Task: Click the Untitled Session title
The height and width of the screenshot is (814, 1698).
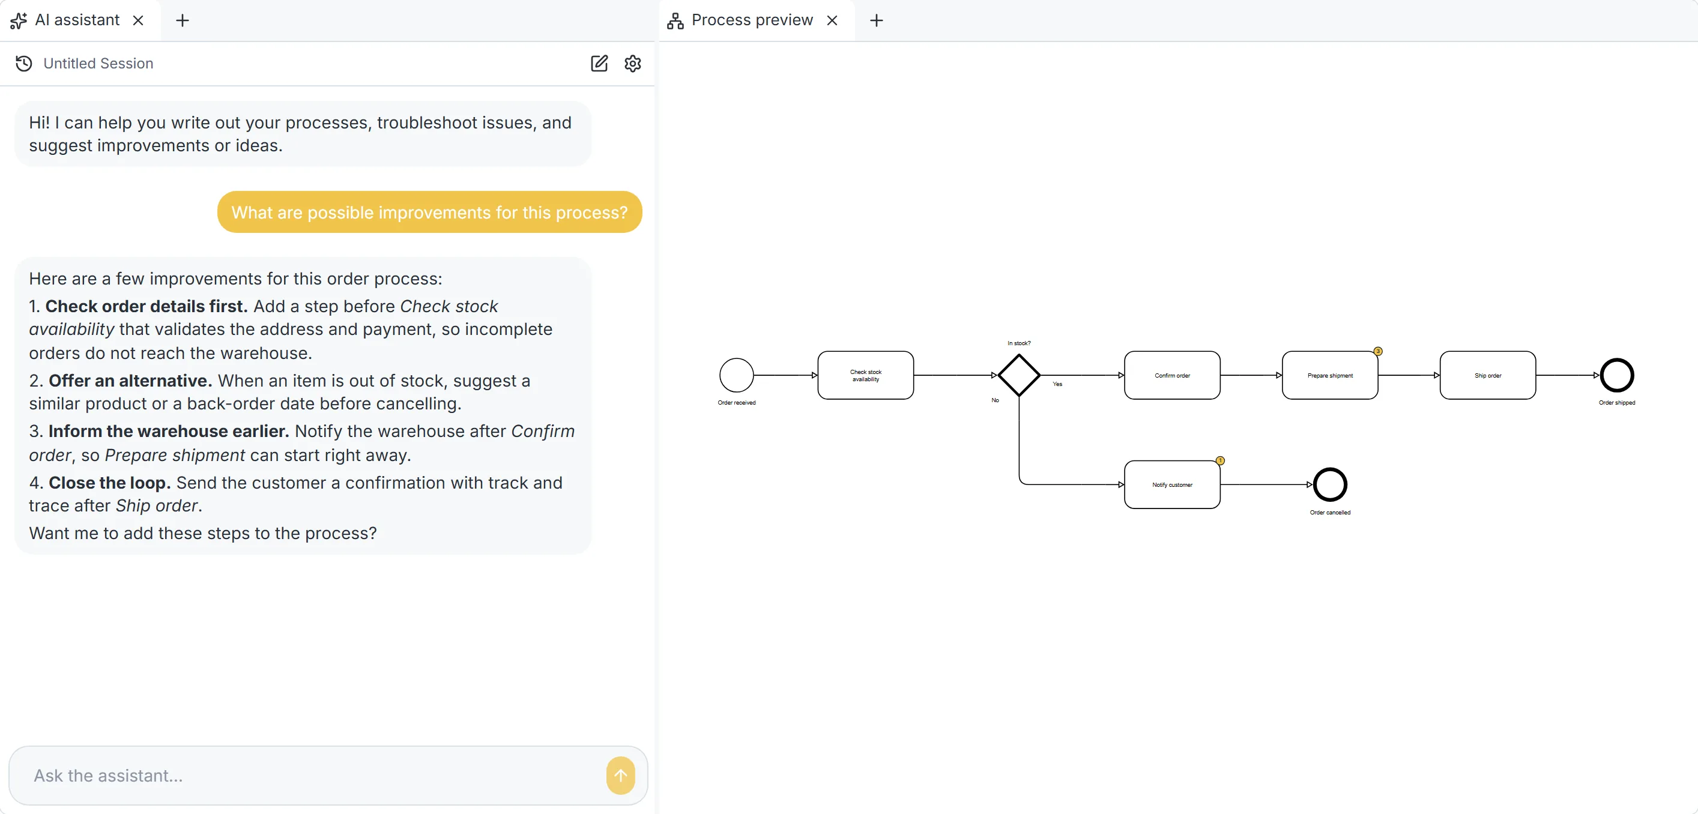Action: (x=98, y=63)
